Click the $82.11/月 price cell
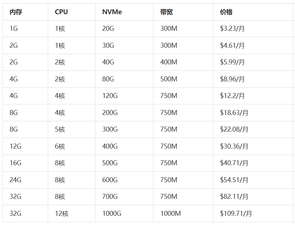The image size is (295, 225). tap(234, 197)
